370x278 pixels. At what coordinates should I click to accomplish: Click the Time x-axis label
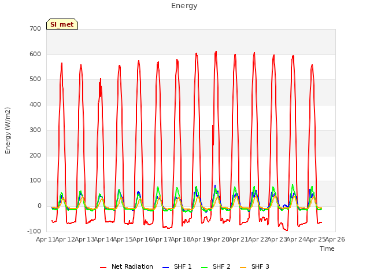coord(327,248)
